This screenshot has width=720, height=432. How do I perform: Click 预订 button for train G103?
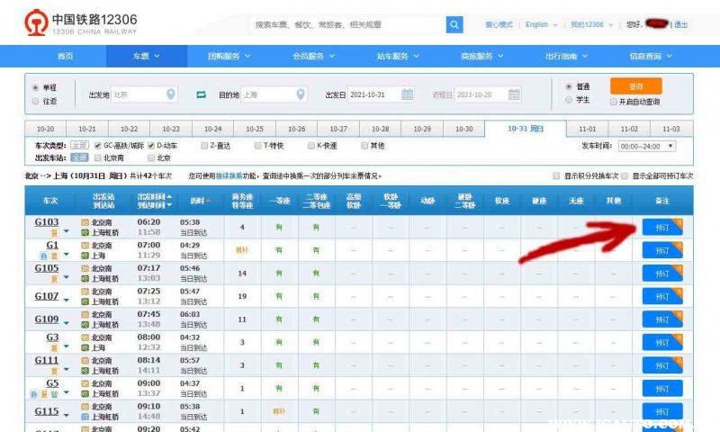coord(662,227)
